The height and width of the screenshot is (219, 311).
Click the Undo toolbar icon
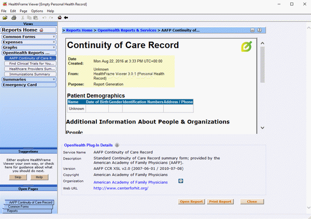click(44, 18)
